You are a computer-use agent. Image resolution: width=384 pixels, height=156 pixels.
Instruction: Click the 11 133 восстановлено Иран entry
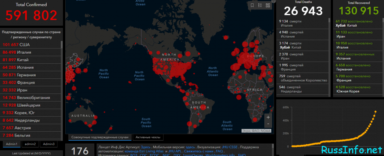(x=357, y=34)
